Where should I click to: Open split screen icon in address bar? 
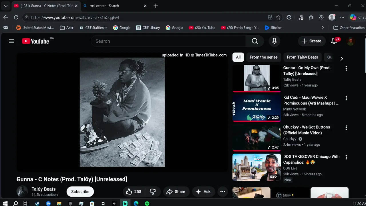pyautogui.click(x=270, y=17)
